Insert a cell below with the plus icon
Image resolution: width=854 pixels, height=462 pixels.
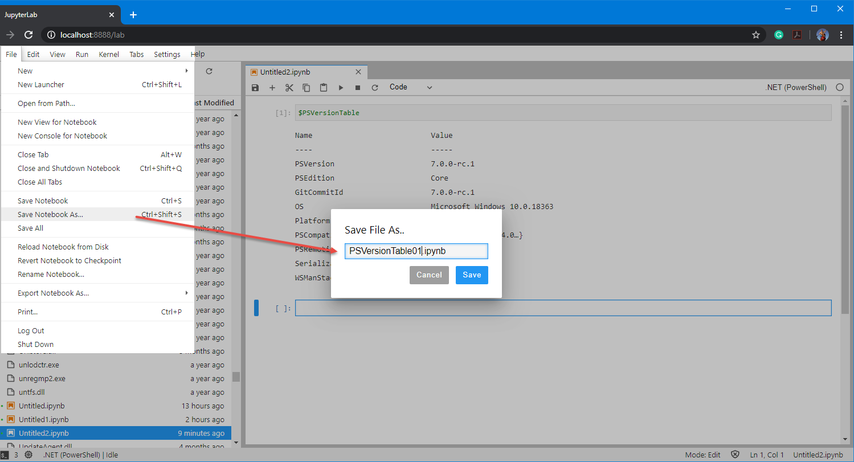point(272,88)
